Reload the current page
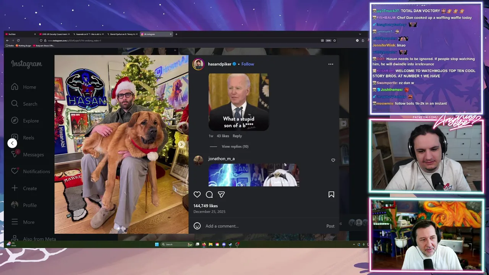The image size is (489, 275). 18,40
